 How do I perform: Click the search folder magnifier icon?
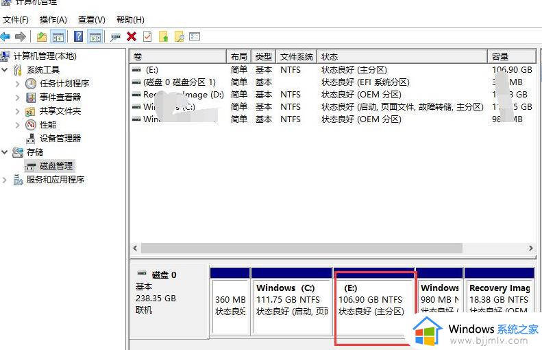click(180, 36)
